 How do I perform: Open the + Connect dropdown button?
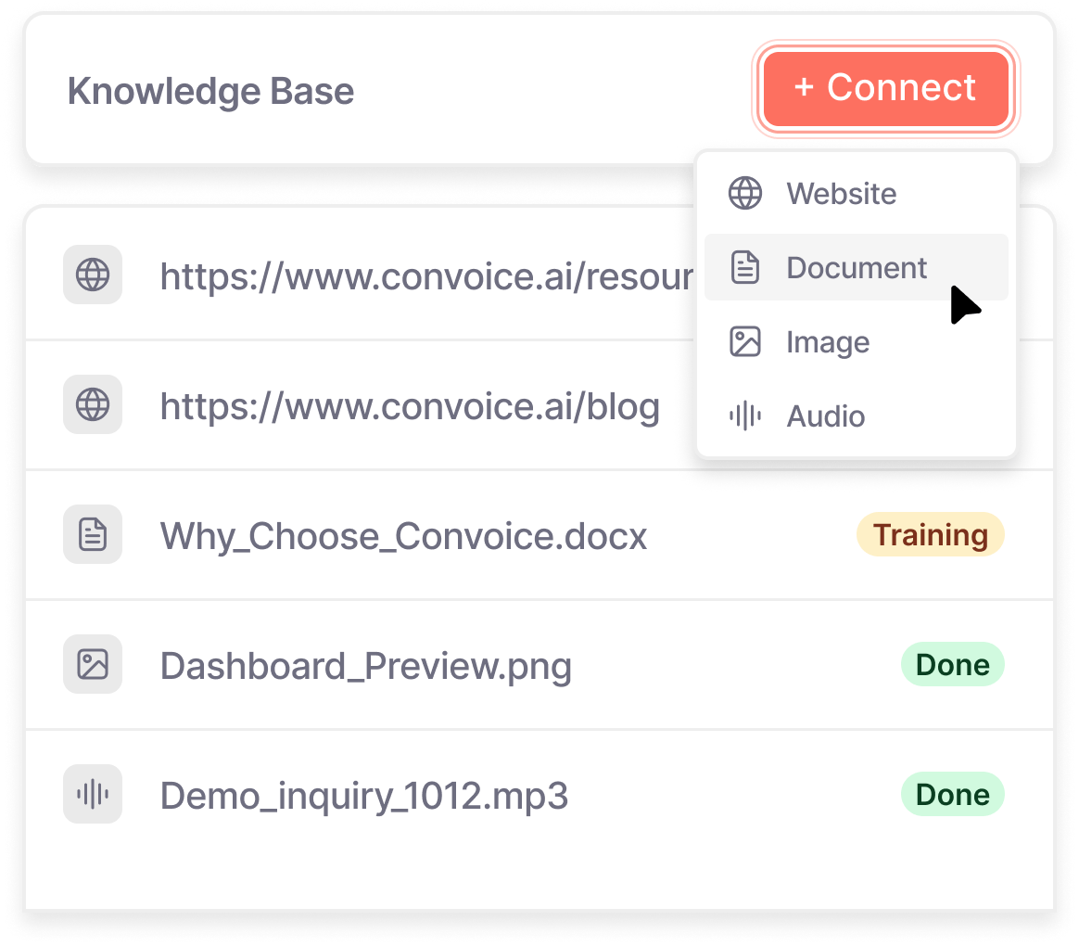(x=885, y=88)
